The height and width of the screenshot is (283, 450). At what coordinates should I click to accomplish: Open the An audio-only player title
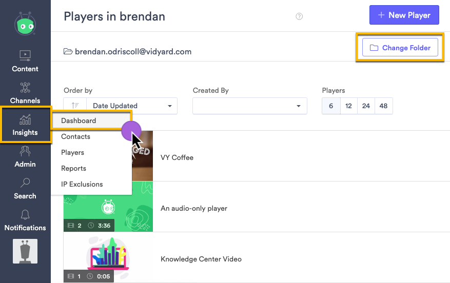(194, 209)
